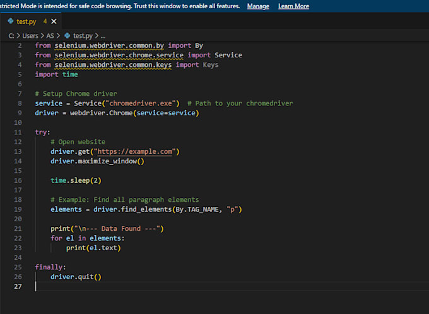Open the AS breadcrumb segment
Image resolution: width=429 pixels, height=314 pixels.
(x=50, y=36)
